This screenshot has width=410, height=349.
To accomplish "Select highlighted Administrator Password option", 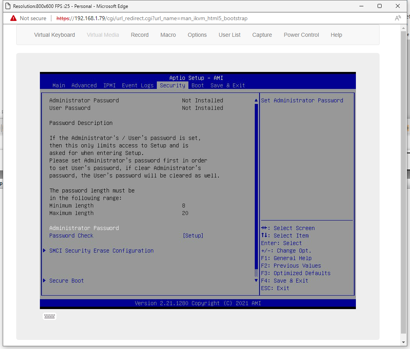I will coord(84,228).
